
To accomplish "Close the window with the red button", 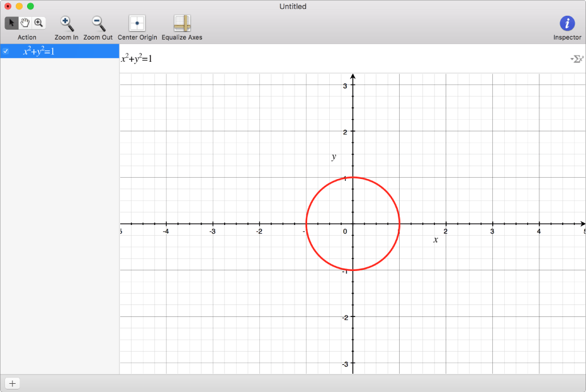I will click(8, 6).
